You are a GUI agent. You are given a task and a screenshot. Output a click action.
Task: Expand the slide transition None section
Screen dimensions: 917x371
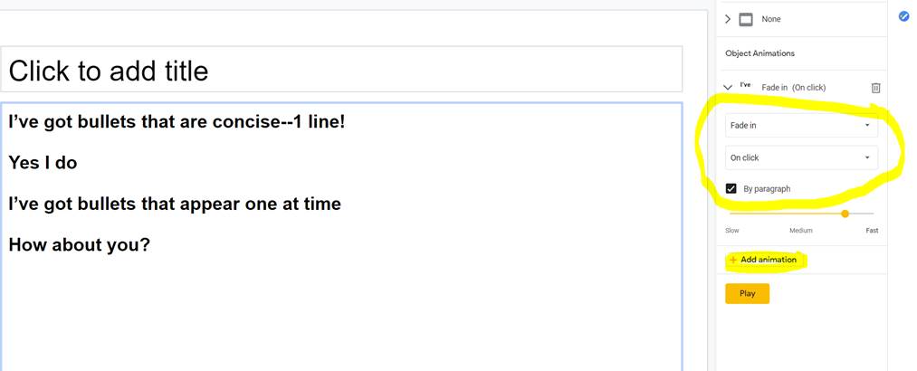[728, 19]
